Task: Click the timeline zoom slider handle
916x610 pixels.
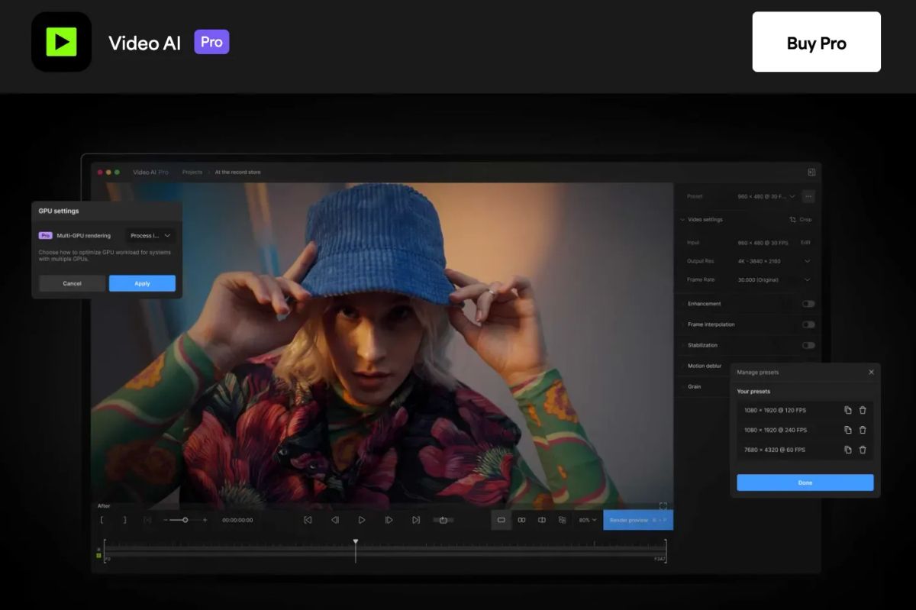Action: click(185, 520)
